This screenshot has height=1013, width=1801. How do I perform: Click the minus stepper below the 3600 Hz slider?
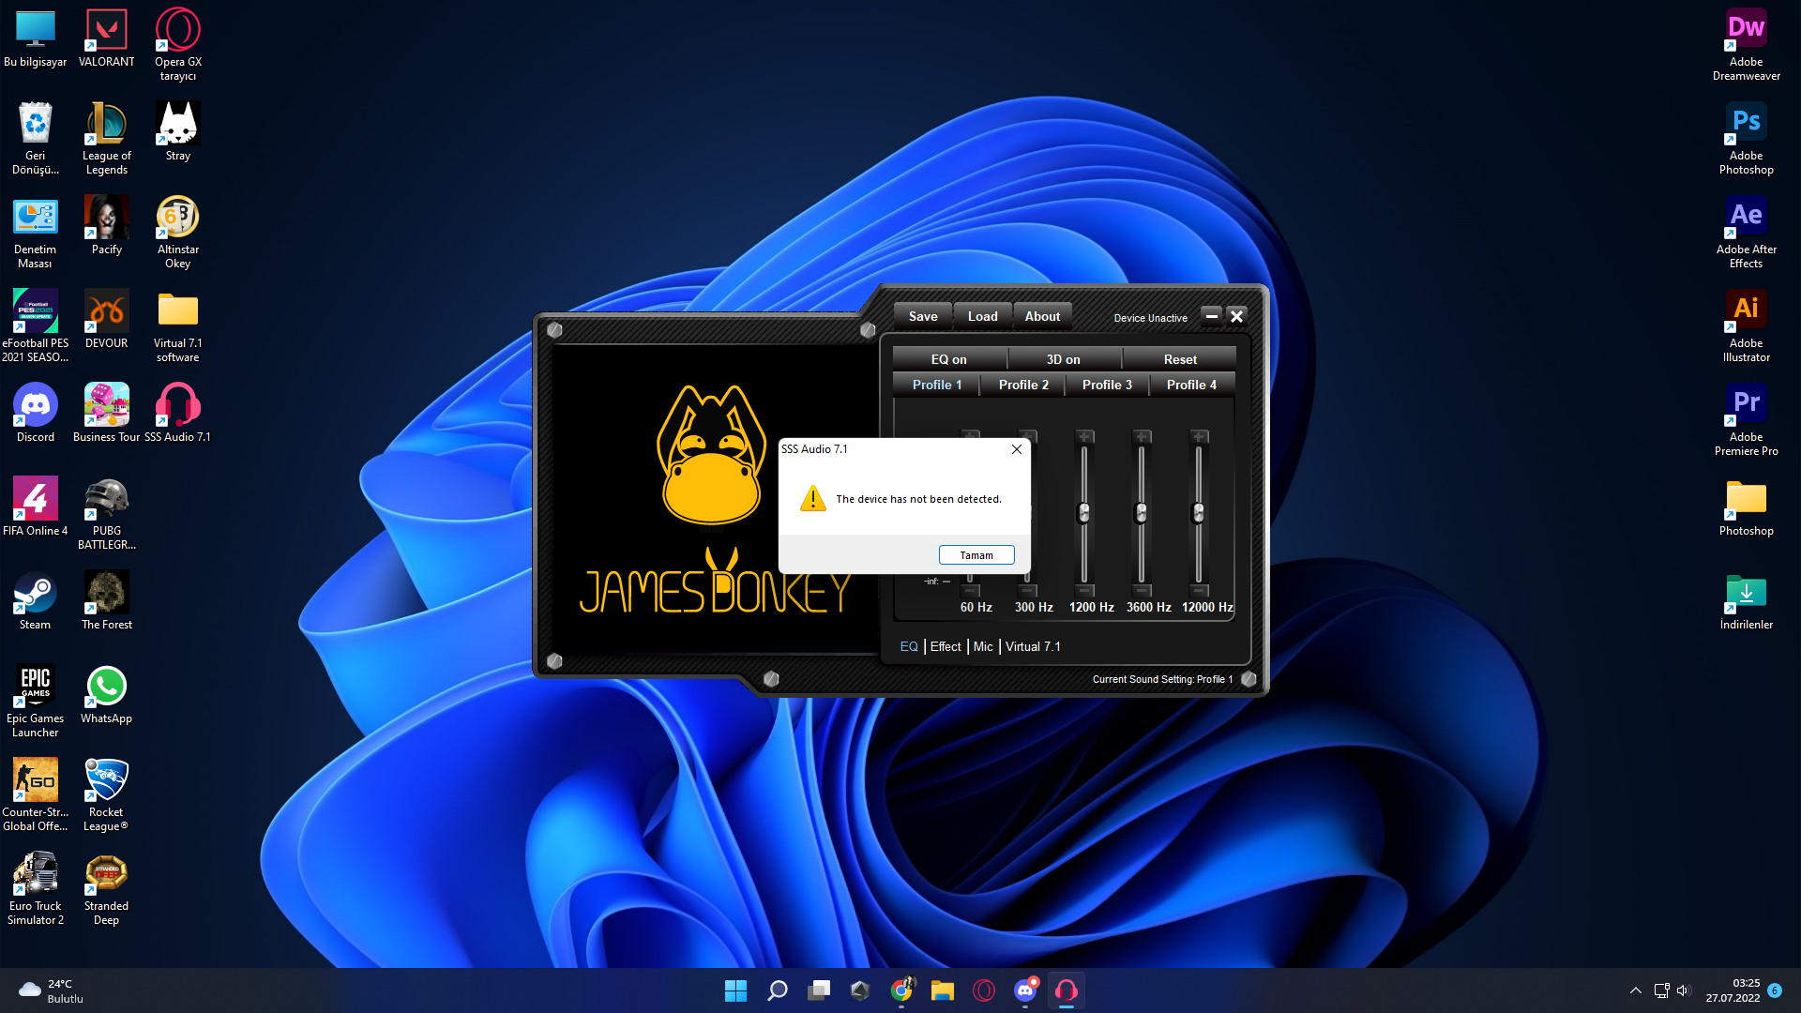[x=1142, y=591]
